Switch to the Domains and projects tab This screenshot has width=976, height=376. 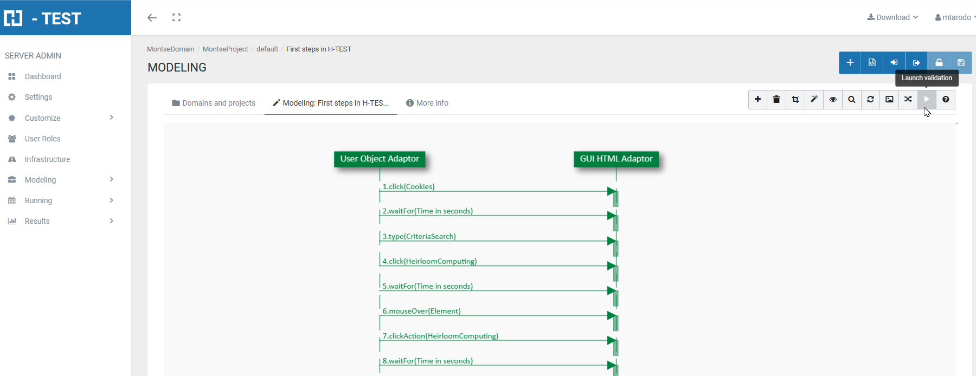(x=214, y=103)
